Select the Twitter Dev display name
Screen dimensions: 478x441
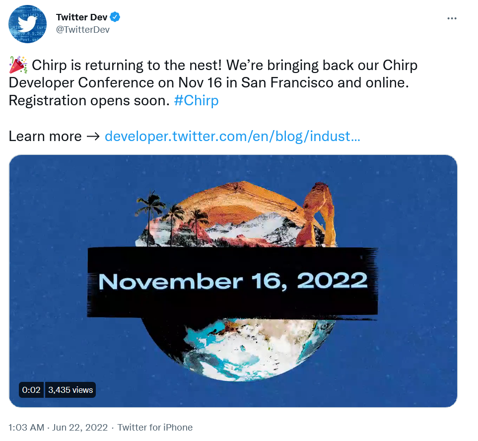click(81, 18)
